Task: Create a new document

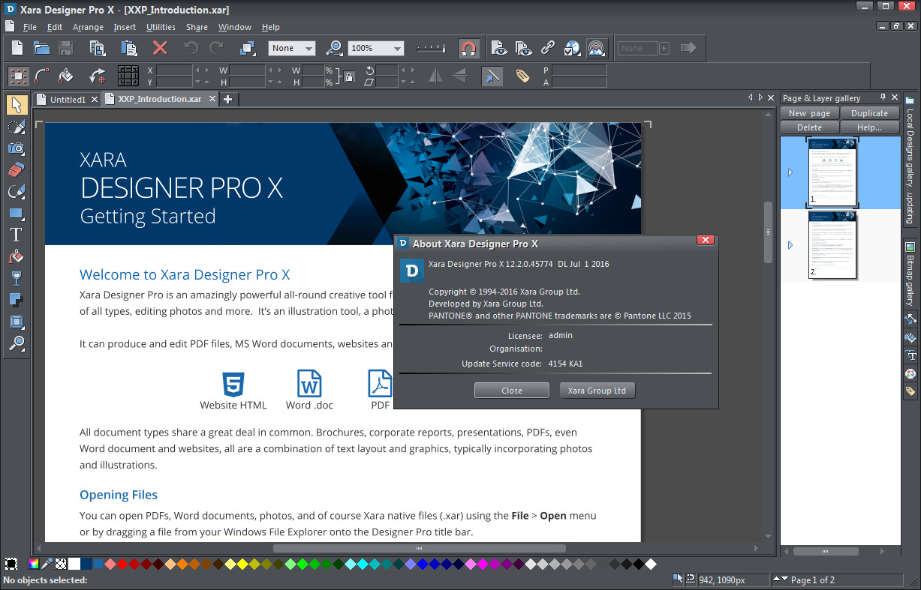Action: coord(17,48)
